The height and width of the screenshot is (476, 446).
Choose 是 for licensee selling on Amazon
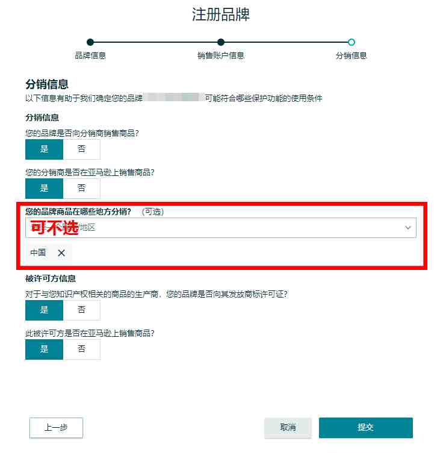45,349
